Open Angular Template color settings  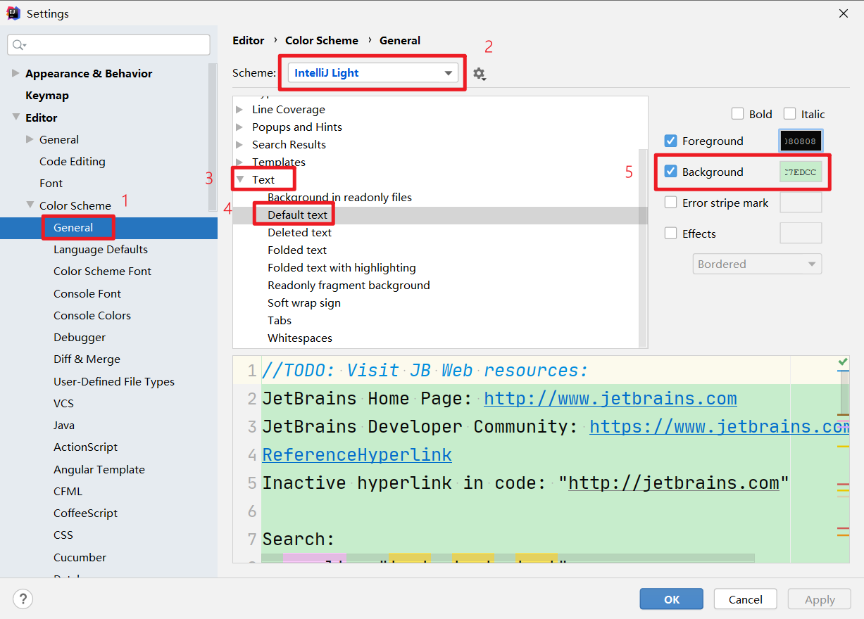coord(99,470)
